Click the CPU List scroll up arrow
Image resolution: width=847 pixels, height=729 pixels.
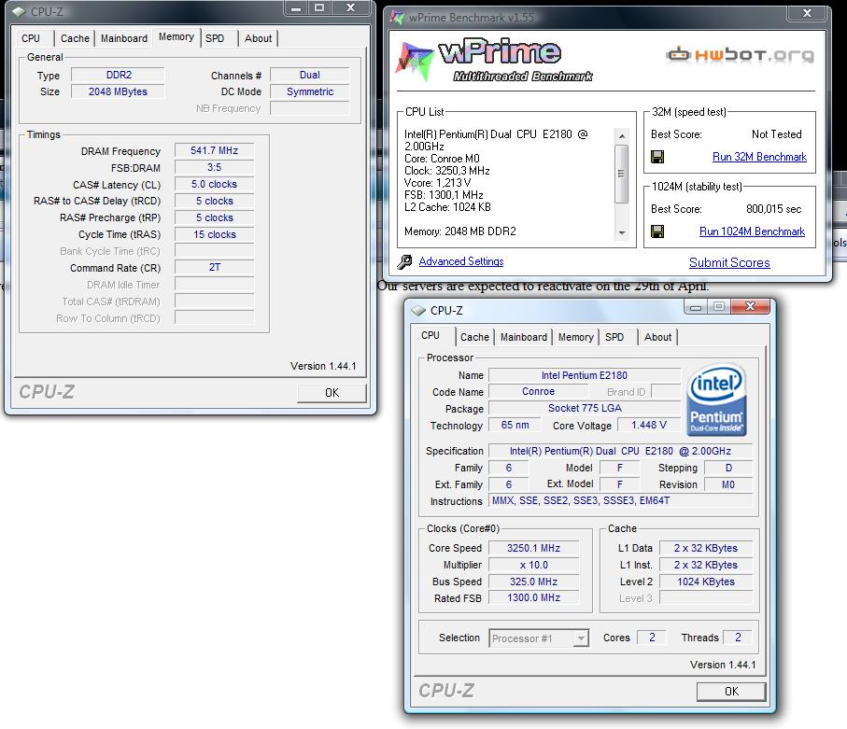[622, 135]
